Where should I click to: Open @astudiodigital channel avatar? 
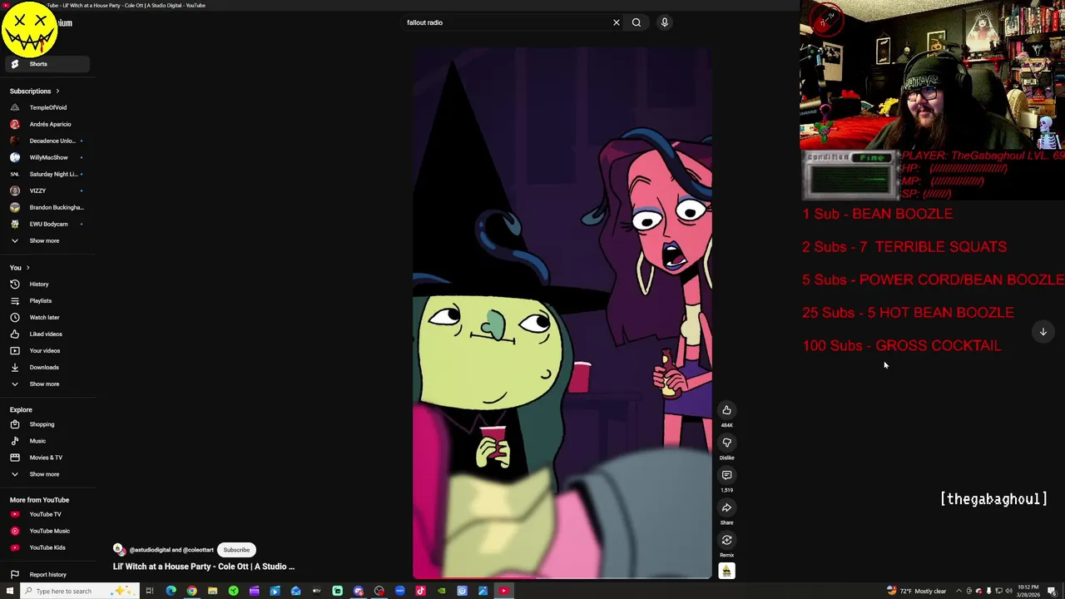tap(119, 549)
